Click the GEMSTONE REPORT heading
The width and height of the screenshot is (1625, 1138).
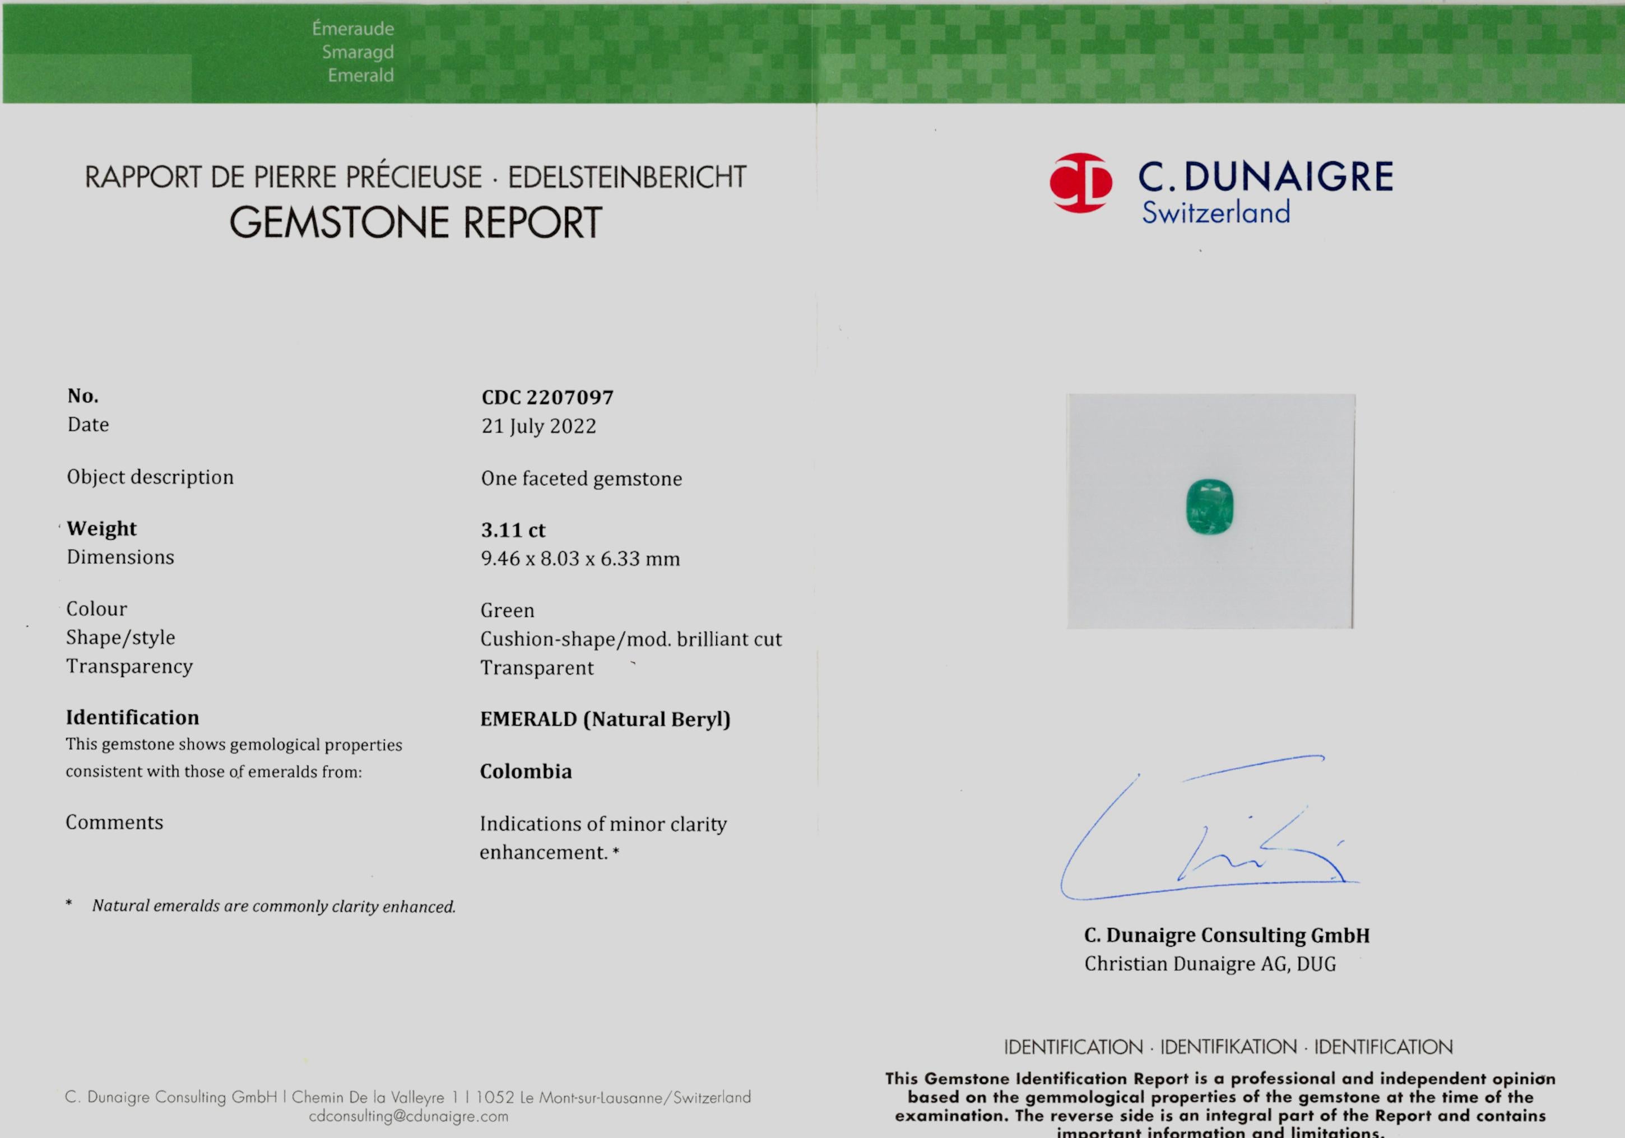[415, 222]
